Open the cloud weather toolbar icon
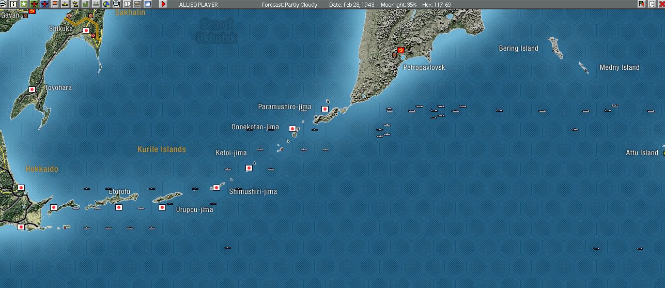 click(148, 4)
